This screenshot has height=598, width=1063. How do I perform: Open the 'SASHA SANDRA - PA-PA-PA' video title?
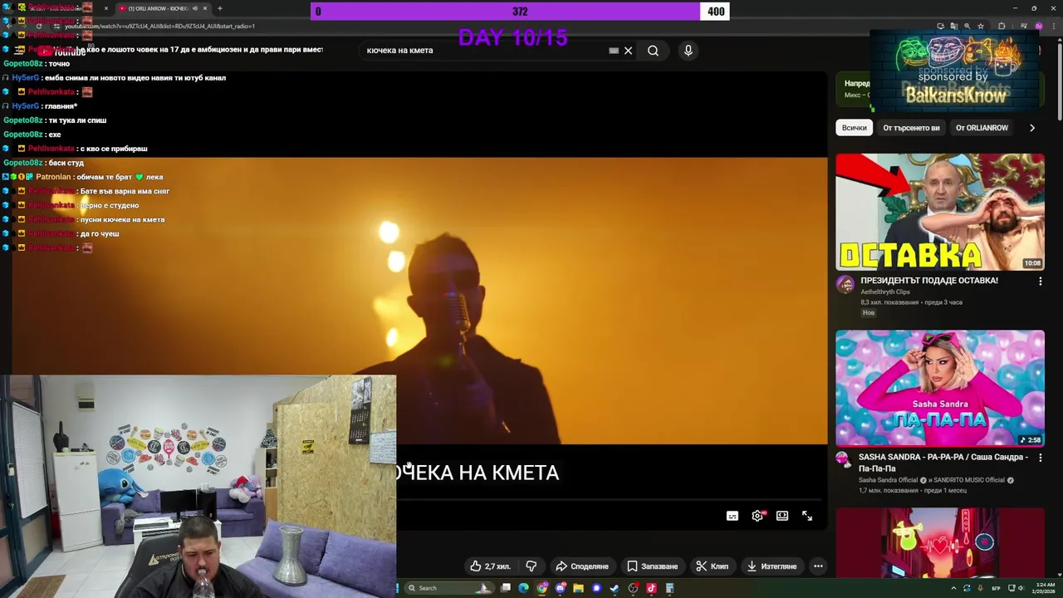943,463
